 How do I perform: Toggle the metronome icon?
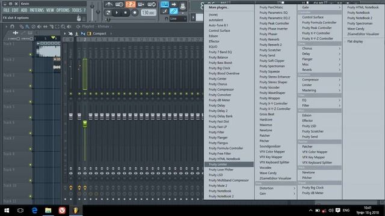(x=109, y=4)
